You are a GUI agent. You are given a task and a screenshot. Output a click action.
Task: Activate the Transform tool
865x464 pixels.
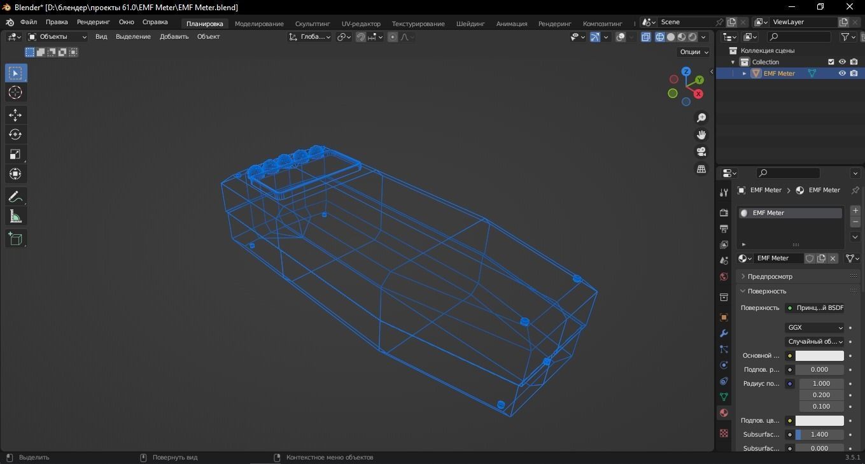[x=16, y=174]
